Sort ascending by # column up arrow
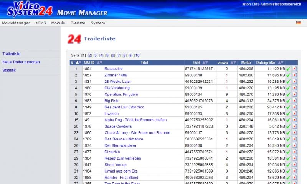This screenshot has height=184, width=307. (x=77, y=63)
